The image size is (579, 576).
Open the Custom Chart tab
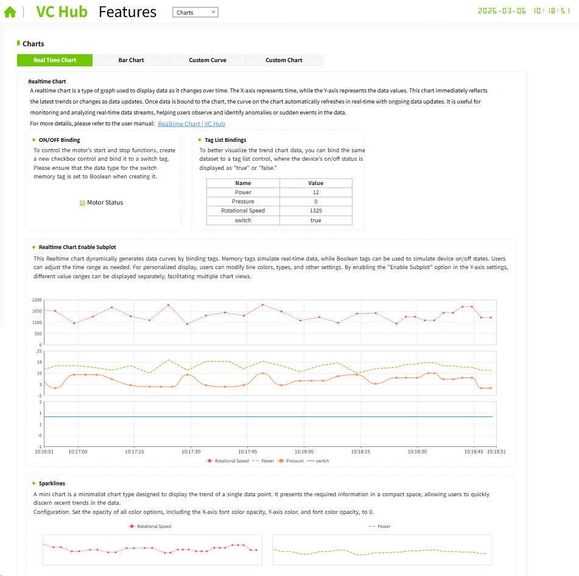click(284, 60)
